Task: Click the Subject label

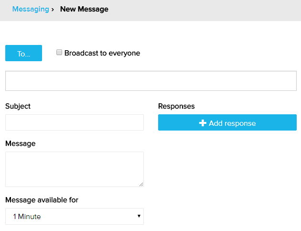Action: click(18, 106)
